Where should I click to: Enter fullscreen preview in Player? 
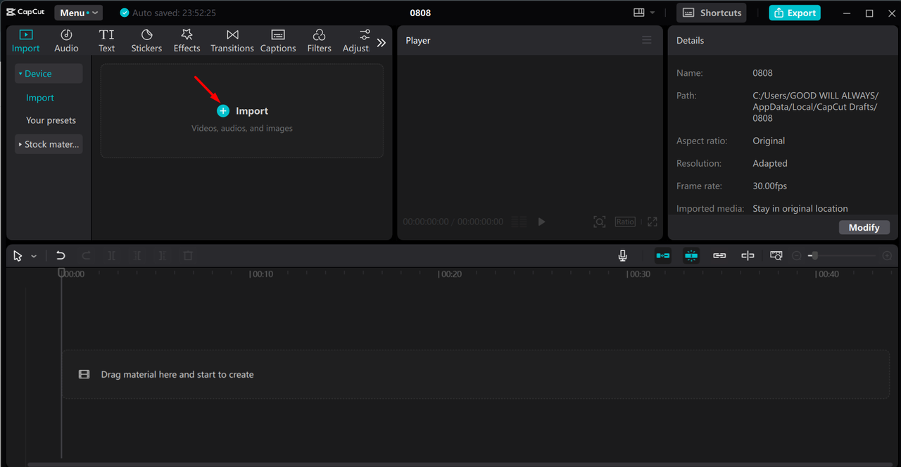653,222
